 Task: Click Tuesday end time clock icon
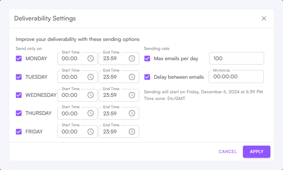132,77
